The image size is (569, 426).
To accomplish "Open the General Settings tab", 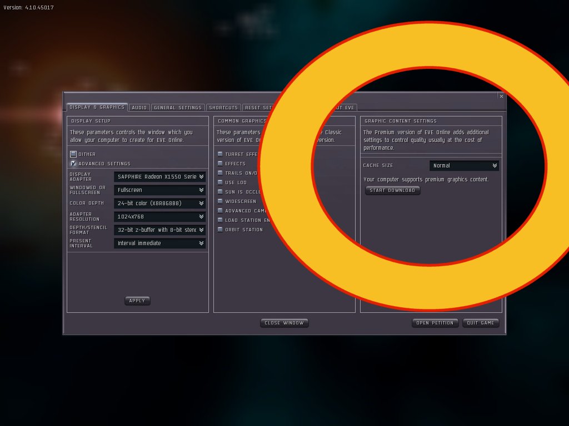I will (177, 108).
